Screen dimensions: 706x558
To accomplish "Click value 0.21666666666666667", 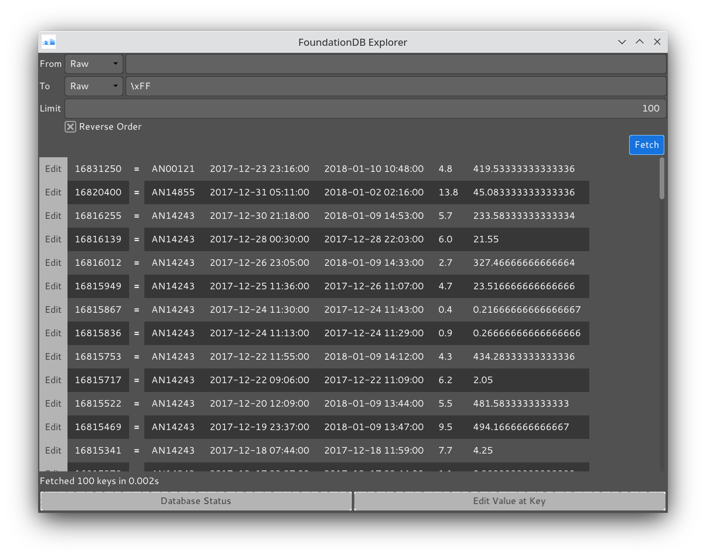I will click(527, 310).
